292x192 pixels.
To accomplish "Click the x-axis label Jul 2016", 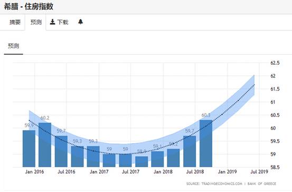I will click(67, 172).
